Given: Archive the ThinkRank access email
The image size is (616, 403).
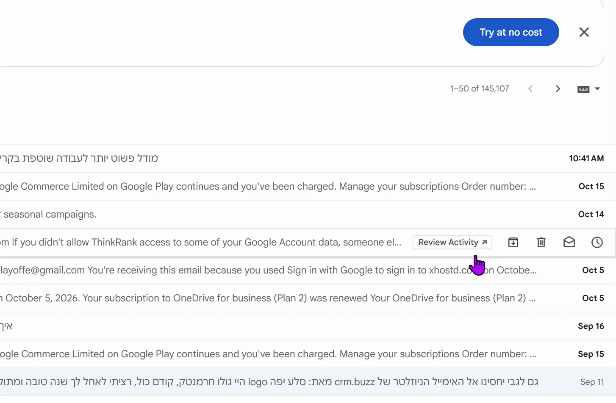Looking at the screenshot, I should (x=513, y=242).
